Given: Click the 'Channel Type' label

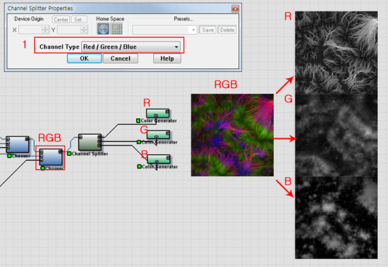Looking at the screenshot, I should tap(59, 46).
